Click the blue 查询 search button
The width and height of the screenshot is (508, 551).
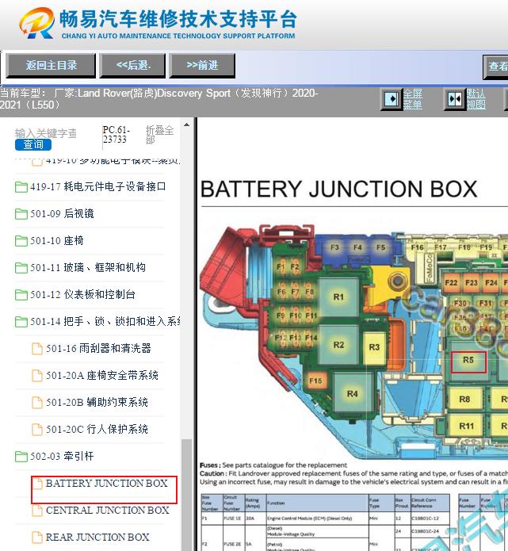tap(33, 144)
